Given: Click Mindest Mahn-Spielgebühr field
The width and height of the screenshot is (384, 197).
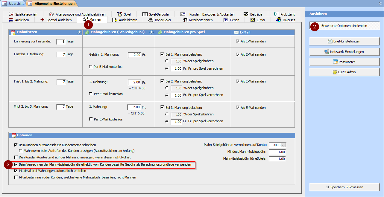Looking at the screenshot, I should click(x=277, y=152).
